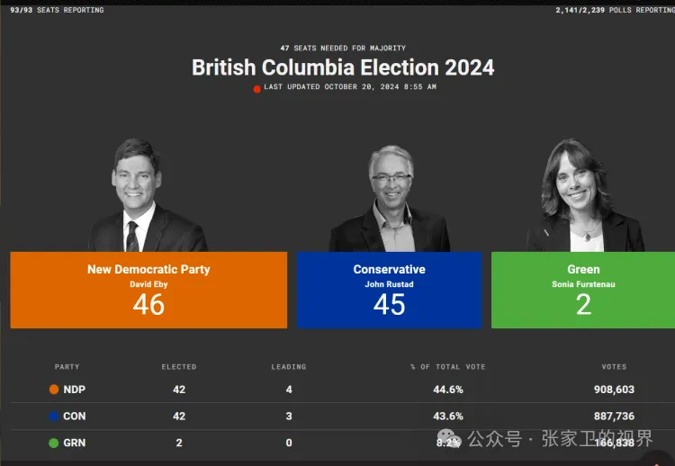Click the 2,141/2,239 polls reporting text
The width and height of the screenshot is (675, 466).
(616, 10)
